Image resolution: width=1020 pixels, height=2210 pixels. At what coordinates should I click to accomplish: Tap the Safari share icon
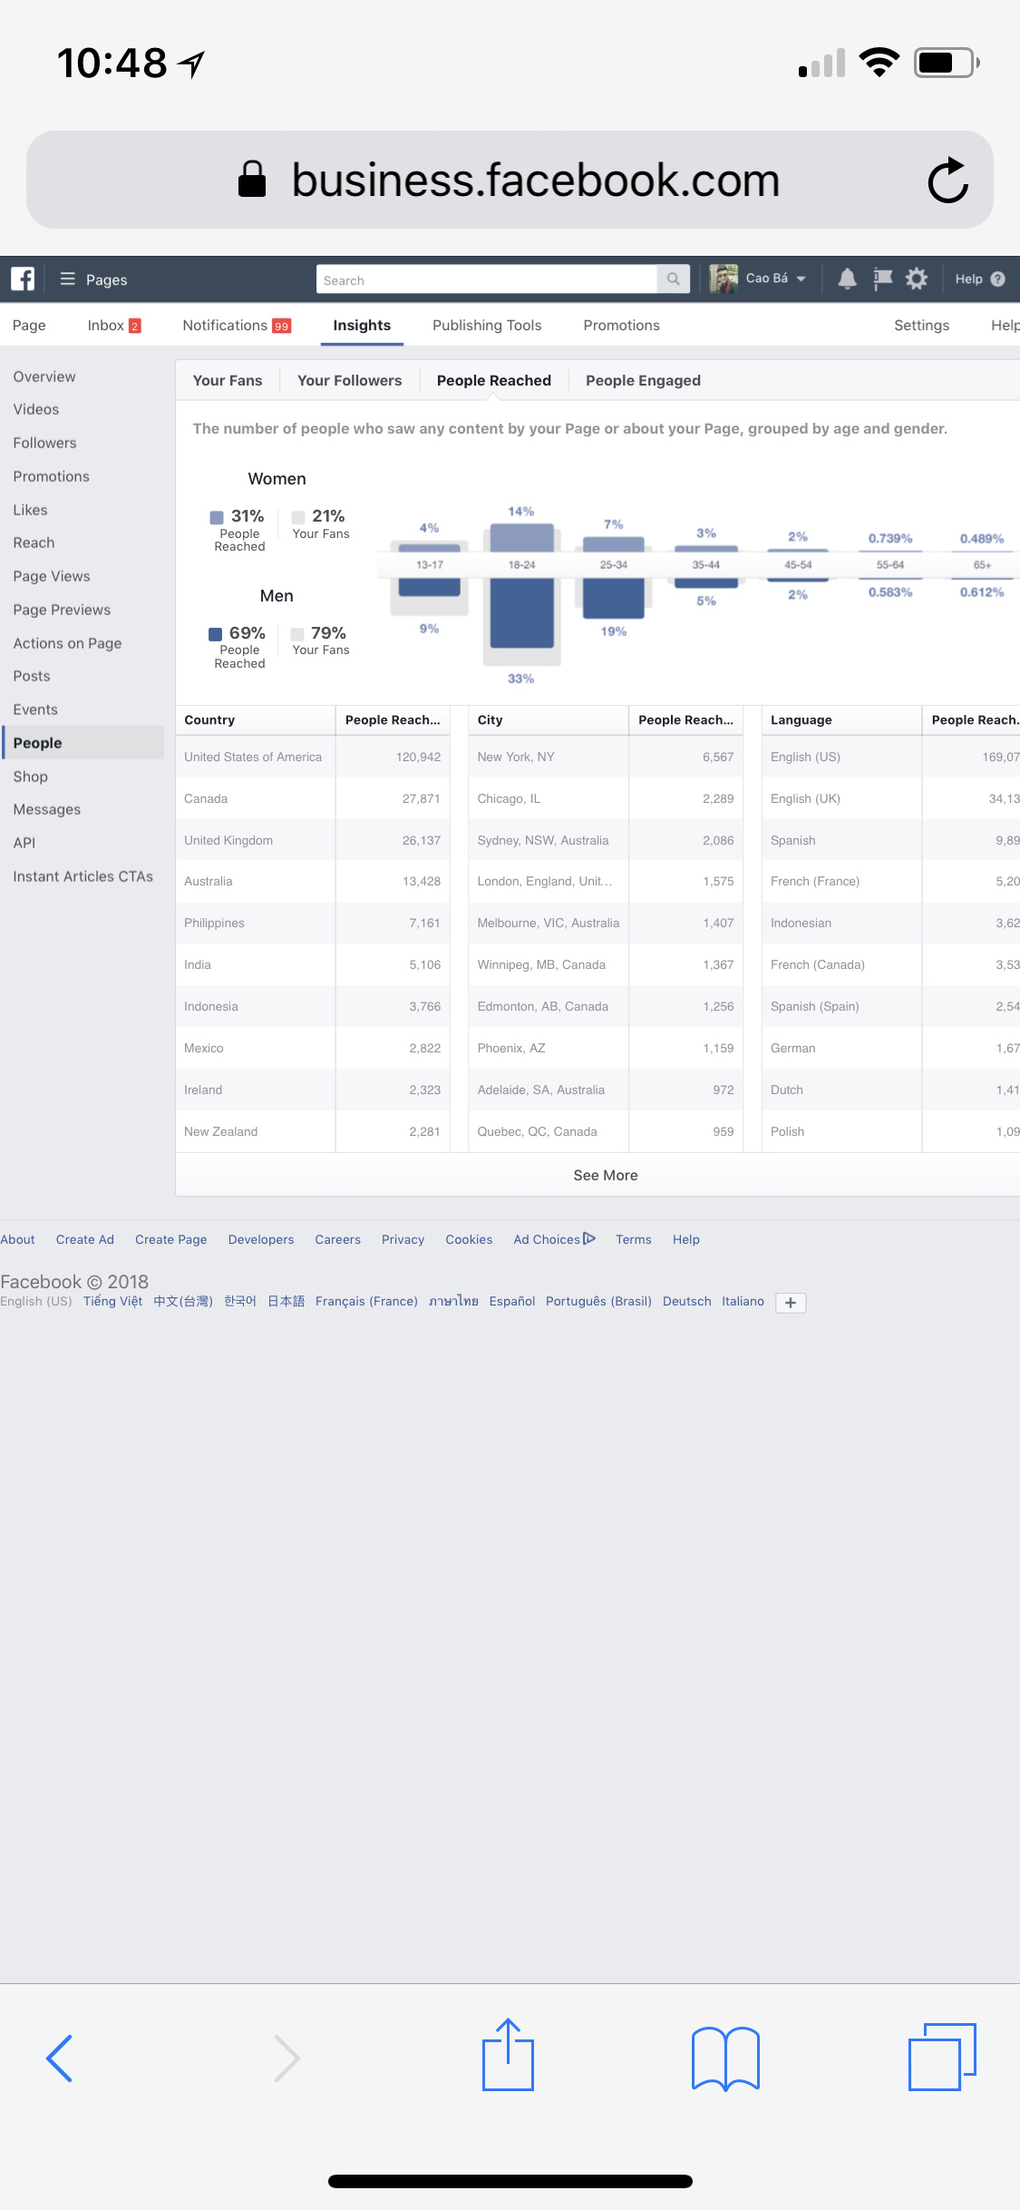point(508,2055)
